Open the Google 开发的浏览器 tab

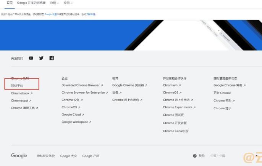click(x=31, y=3)
